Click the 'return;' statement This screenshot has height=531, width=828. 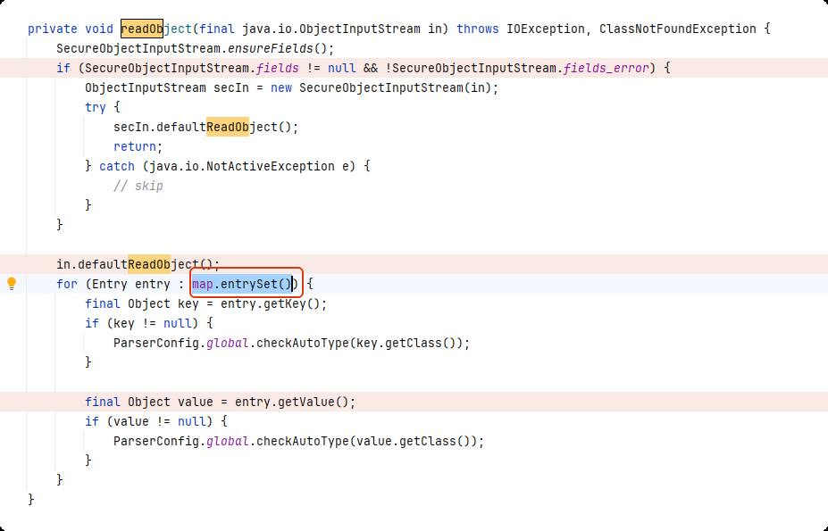(138, 146)
